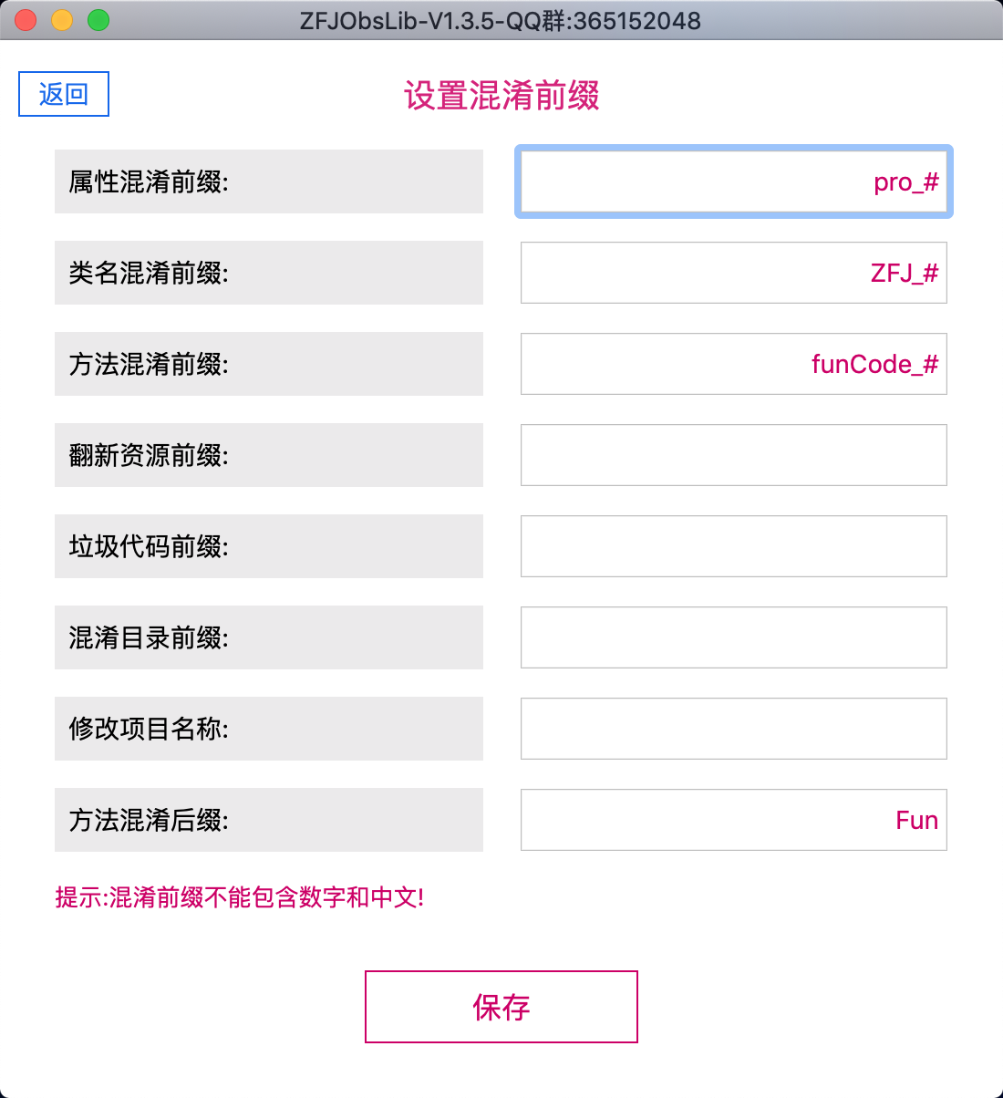The image size is (1003, 1098).
Task: Click the 方法混淆前缀 field showing funCode_#
Action: coord(734,364)
